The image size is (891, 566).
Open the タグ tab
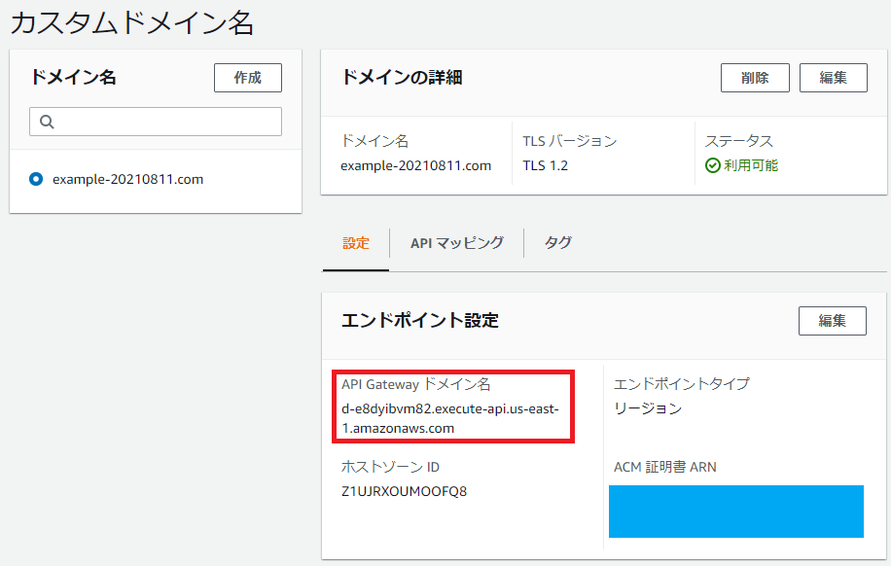[x=558, y=243]
